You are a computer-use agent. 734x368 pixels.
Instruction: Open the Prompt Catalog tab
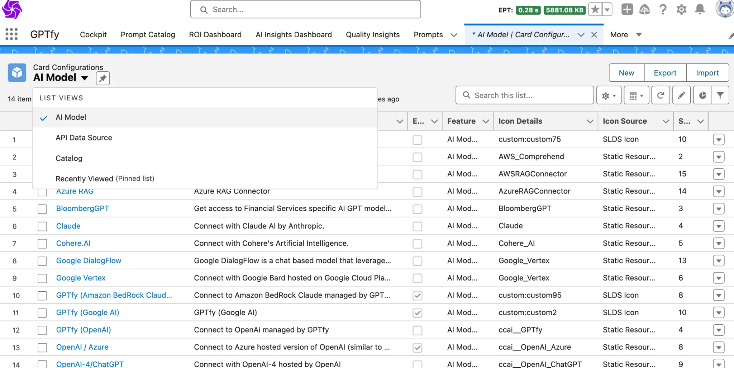click(x=148, y=34)
